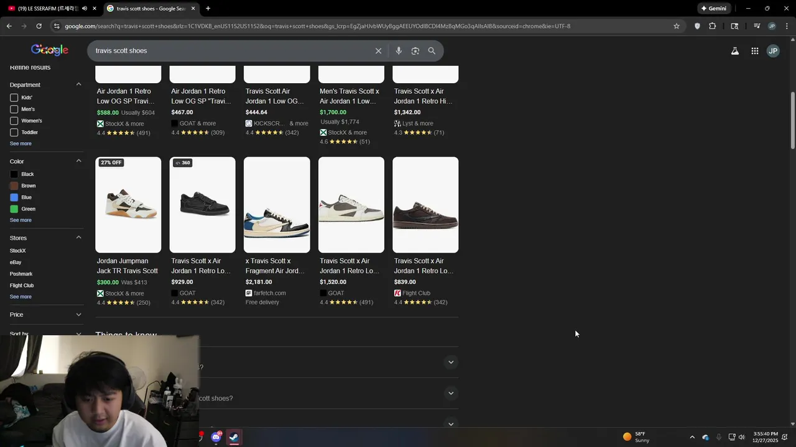View site information icon in address bar
Viewport: 796px width, 447px height.
(57, 26)
